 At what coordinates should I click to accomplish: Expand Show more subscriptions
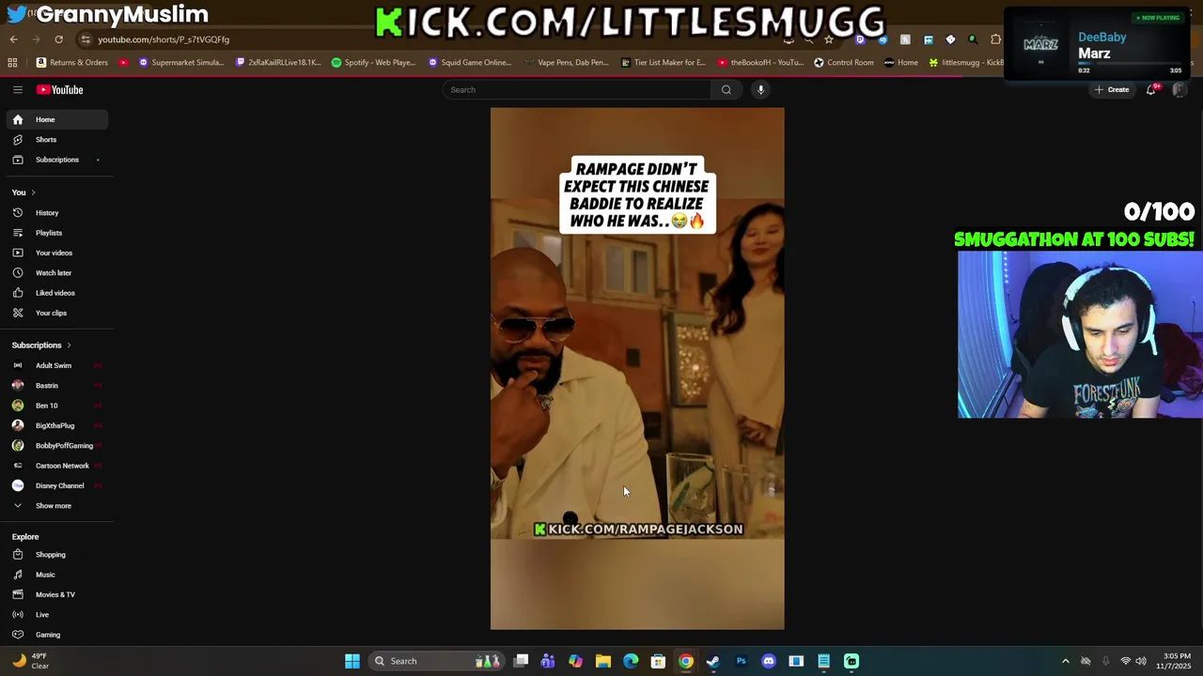click(x=56, y=506)
